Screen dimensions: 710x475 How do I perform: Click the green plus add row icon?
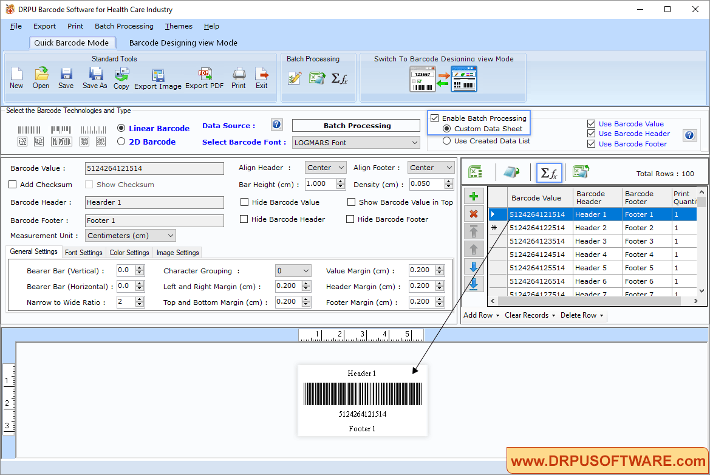474,196
